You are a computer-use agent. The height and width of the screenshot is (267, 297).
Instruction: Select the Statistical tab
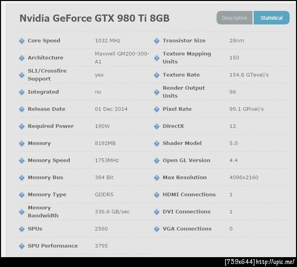pos(271,18)
